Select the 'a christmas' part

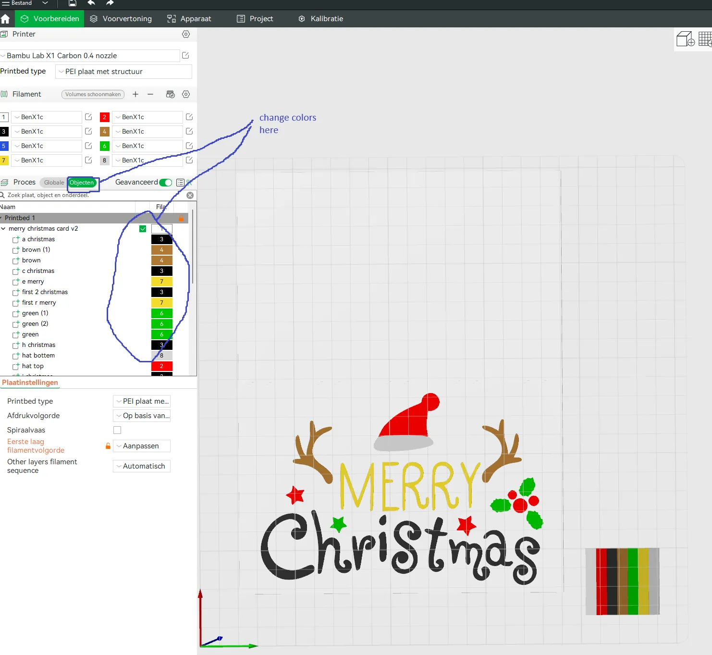tap(38, 239)
